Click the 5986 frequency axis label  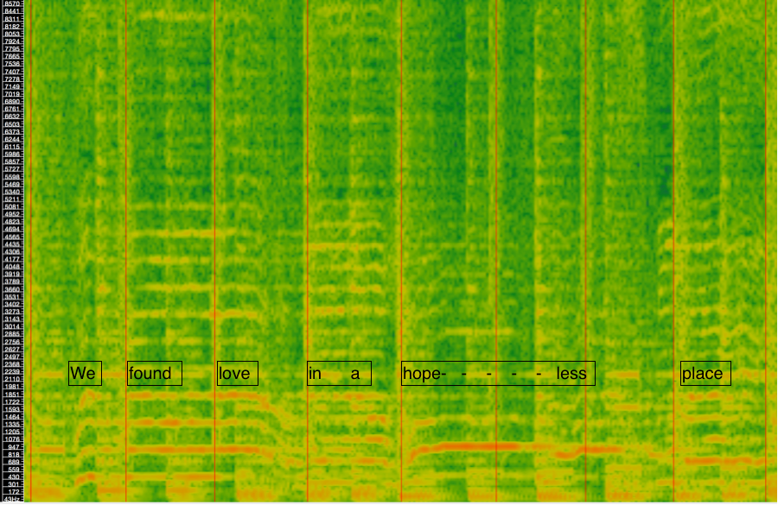(12, 155)
